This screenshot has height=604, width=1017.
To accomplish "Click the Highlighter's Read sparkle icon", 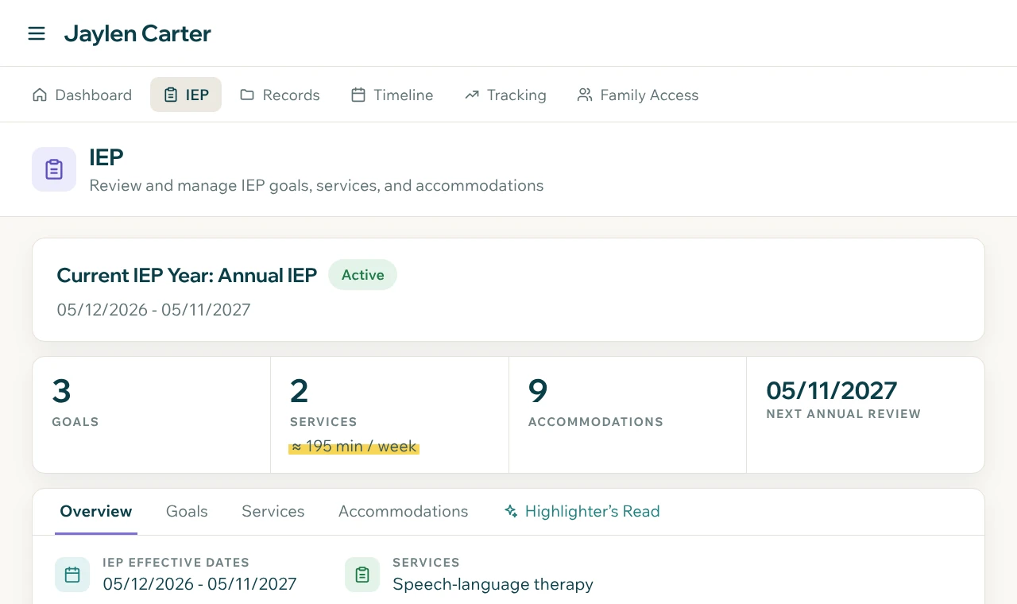I will pyautogui.click(x=511, y=511).
